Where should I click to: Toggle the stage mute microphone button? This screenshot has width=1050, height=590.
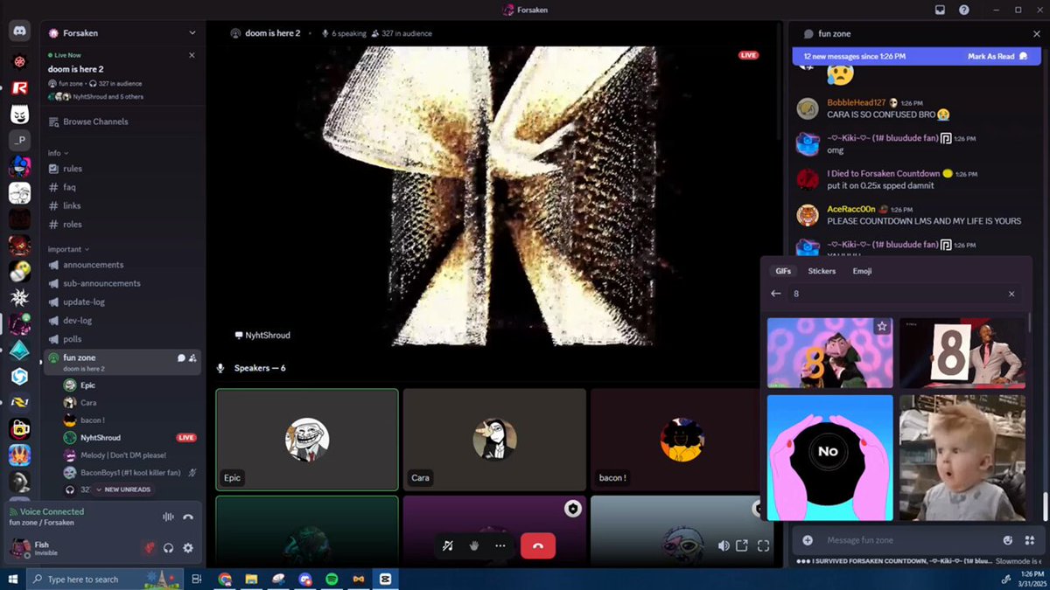point(448,545)
